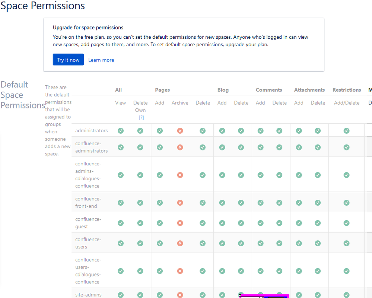Click the Comments column group header
Image resolution: width=372 pixels, height=298 pixels.
click(269, 90)
